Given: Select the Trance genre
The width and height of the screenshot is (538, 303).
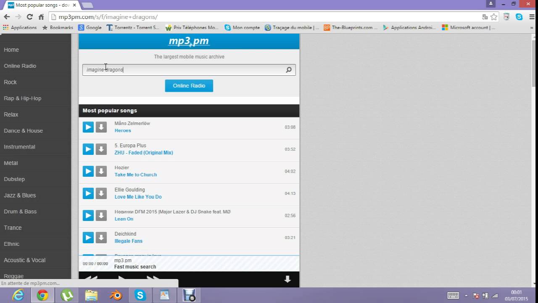Looking at the screenshot, I should pos(13,228).
